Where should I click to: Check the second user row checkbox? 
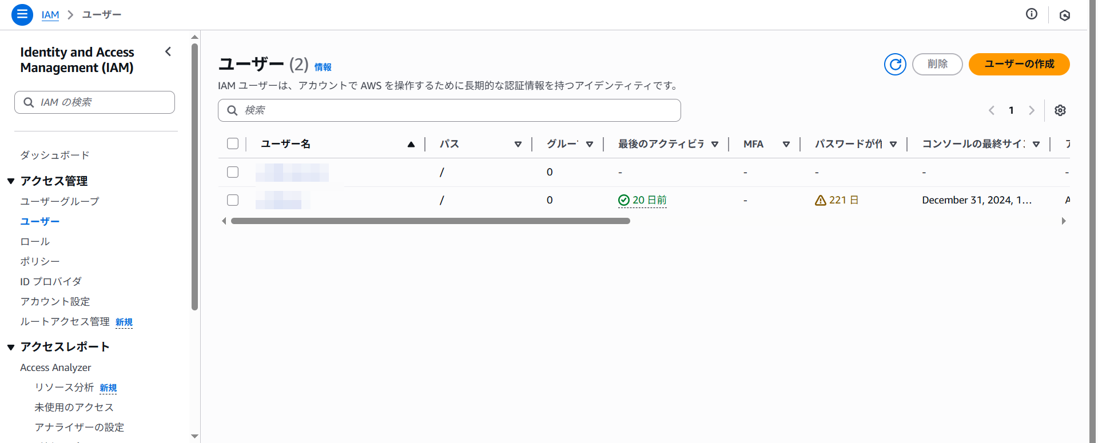pyautogui.click(x=233, y=200)
